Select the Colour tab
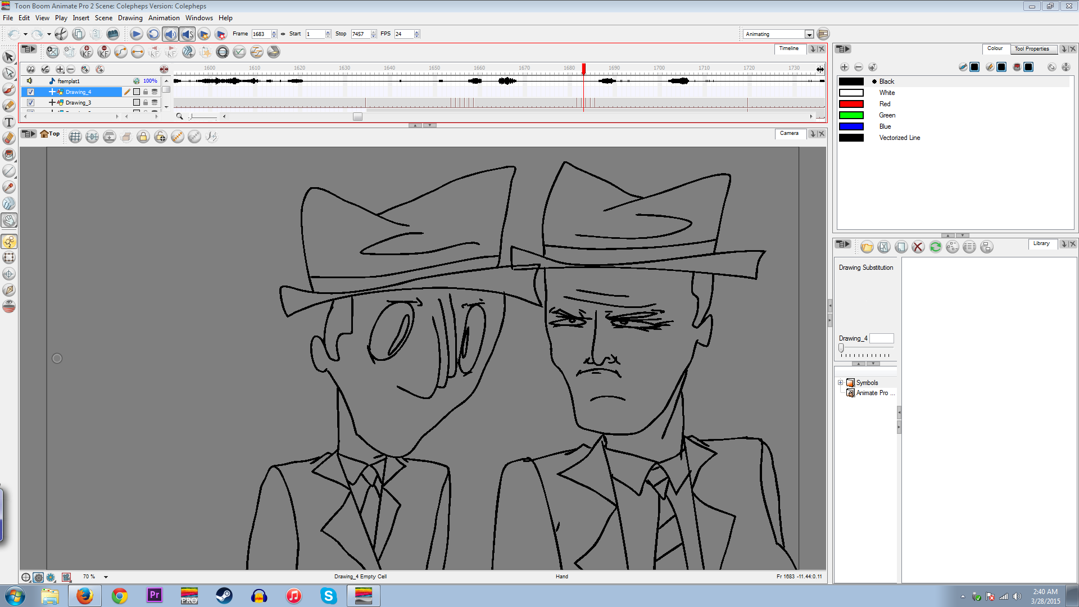Screen dimensions: 1079x607 (x=995, y=48)
